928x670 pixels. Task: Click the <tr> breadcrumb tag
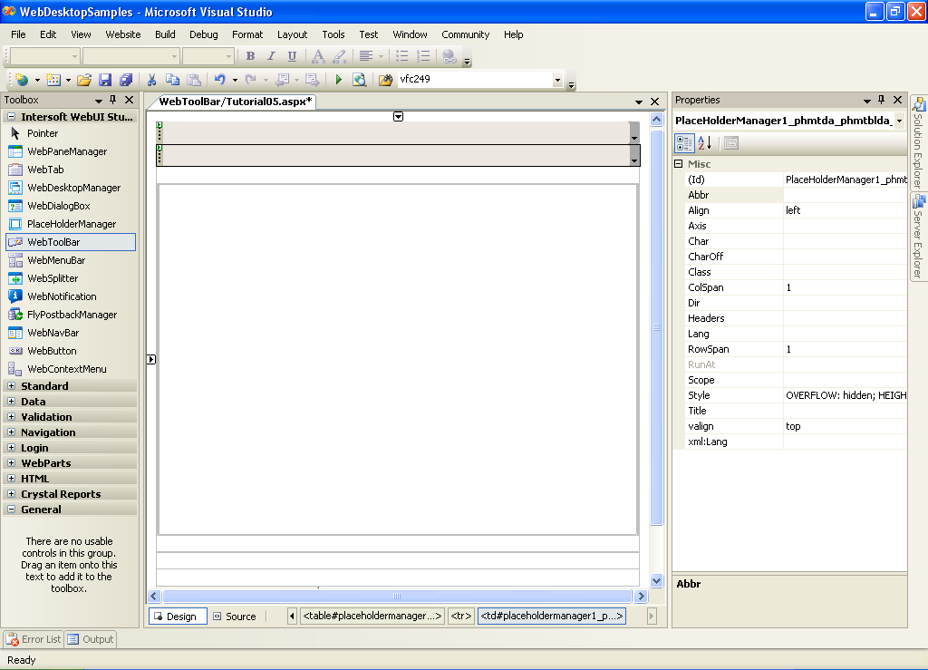pyautogui.click(x=461, y=617)
